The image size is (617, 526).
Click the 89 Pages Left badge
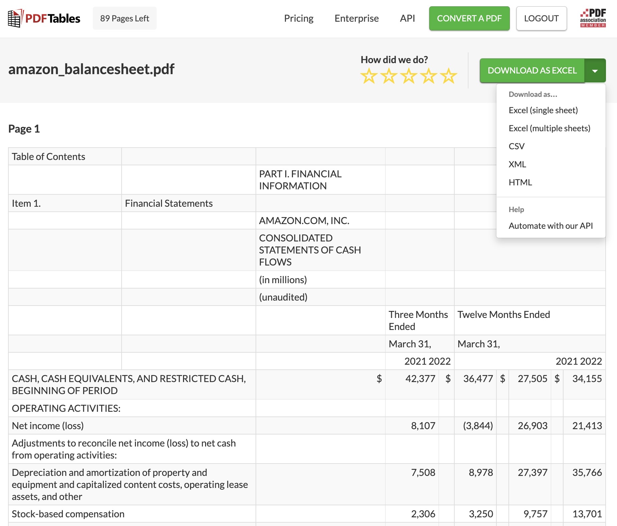[125, 18]
